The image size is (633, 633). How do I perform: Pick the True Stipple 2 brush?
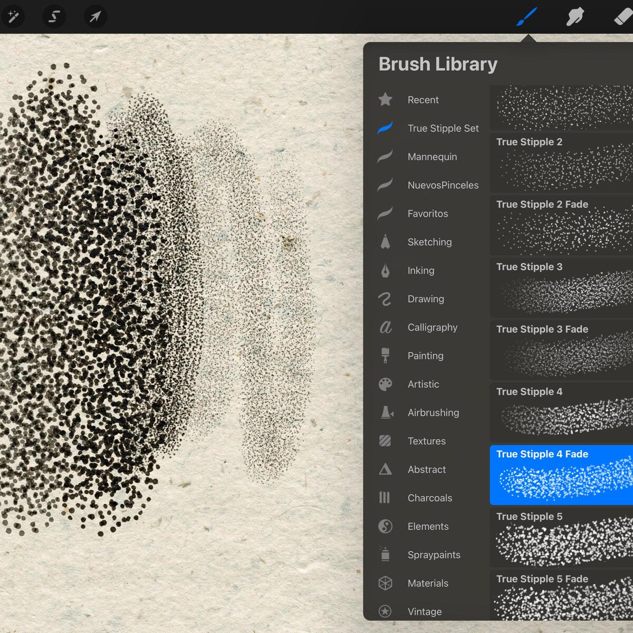point(561,162)
